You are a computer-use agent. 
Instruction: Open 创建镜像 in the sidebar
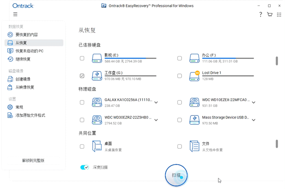point(34,79)
